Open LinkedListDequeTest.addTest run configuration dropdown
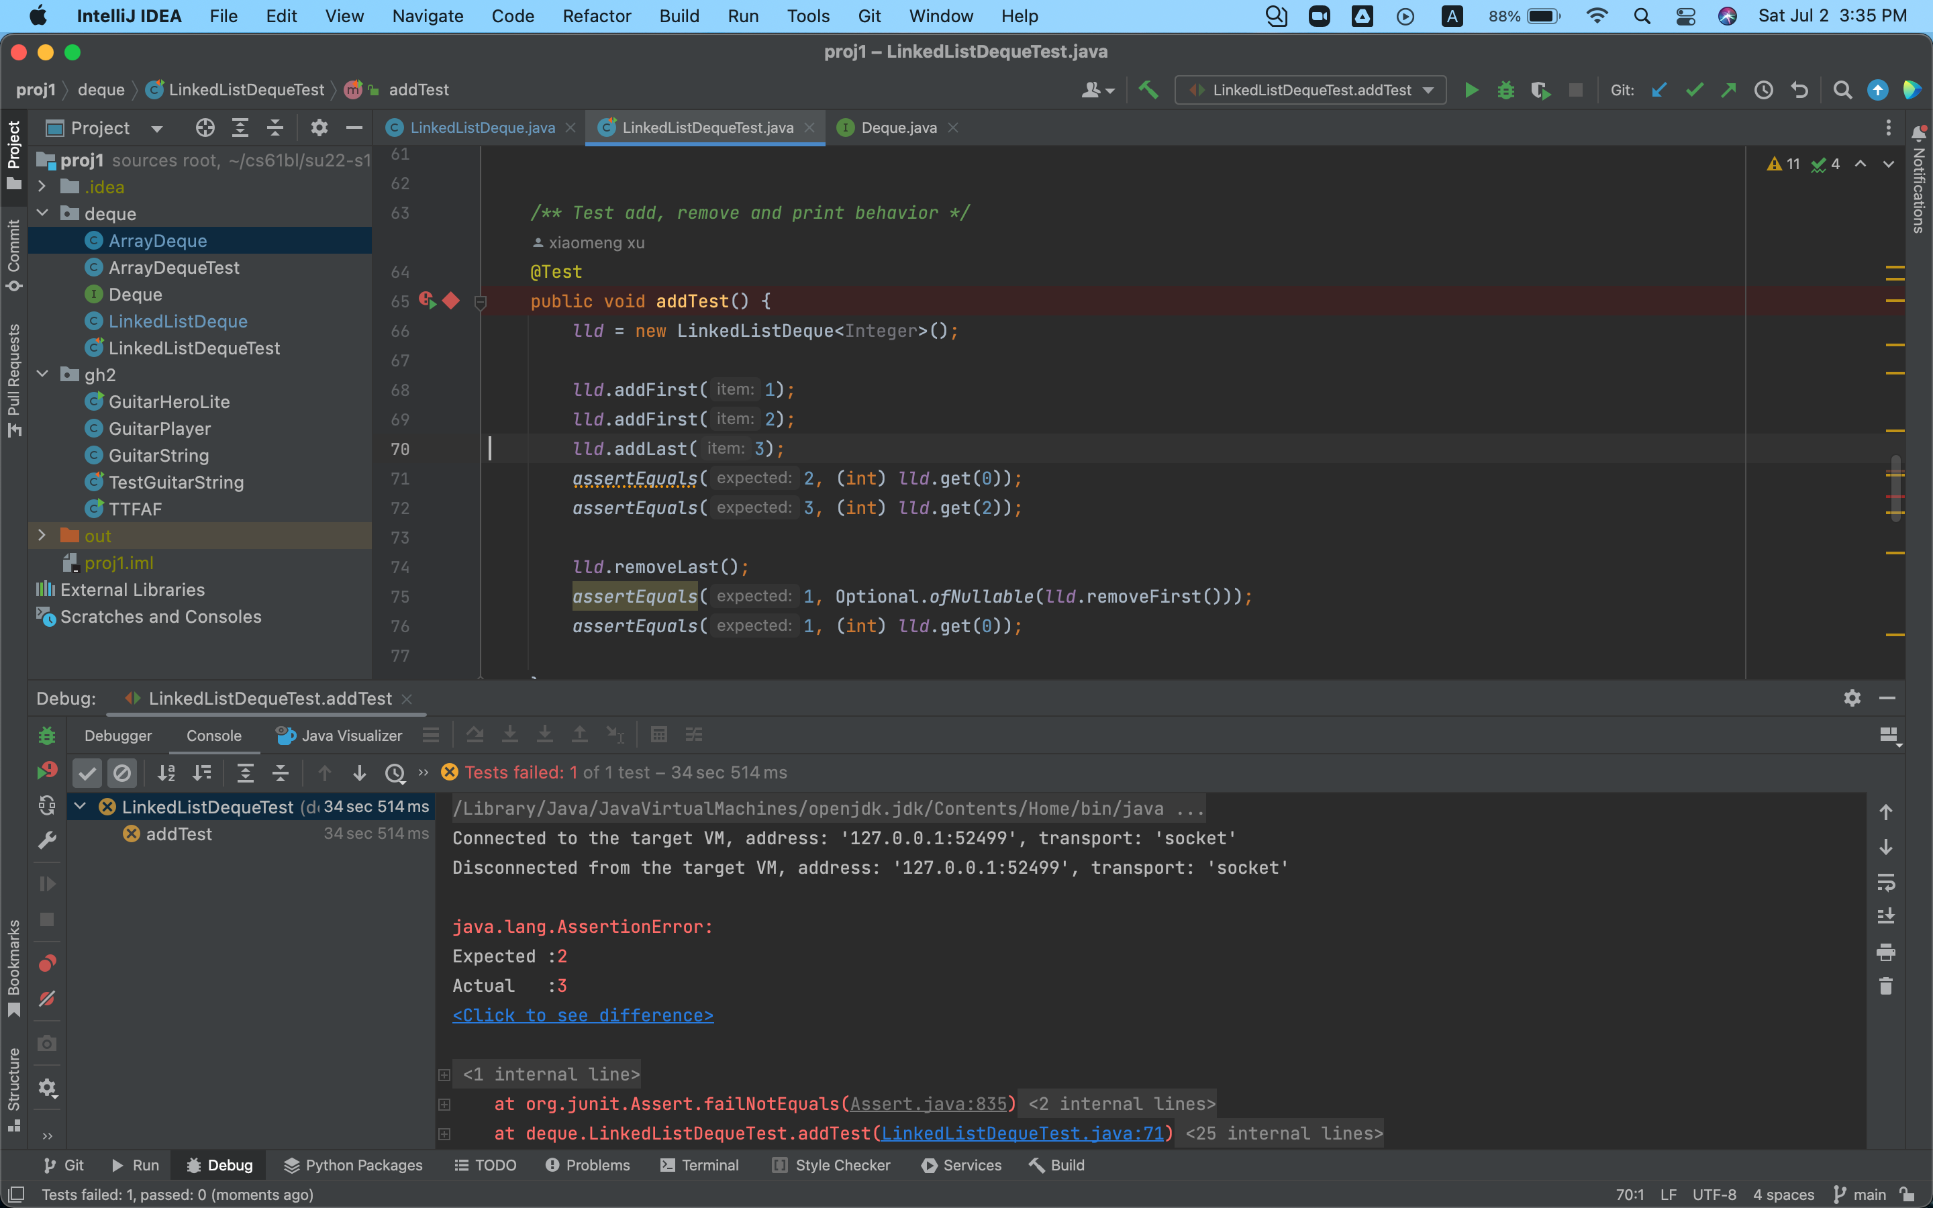Screen dimensions: 1933x1208 [x=1311, y=91]
